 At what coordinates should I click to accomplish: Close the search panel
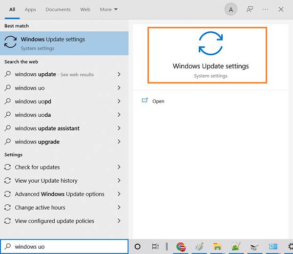pyautogui.click(x=281, y=9)
